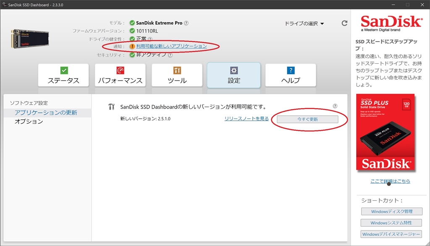The width and height of the screenshot is (430, 246).
Task: Click help icon next to 正常 health
Action: pos(150,39)
